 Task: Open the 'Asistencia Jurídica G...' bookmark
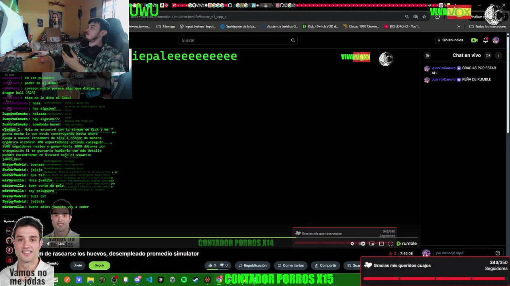279,27
